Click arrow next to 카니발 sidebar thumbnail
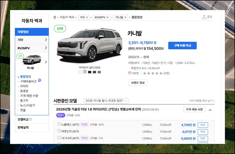 point(46,62)
